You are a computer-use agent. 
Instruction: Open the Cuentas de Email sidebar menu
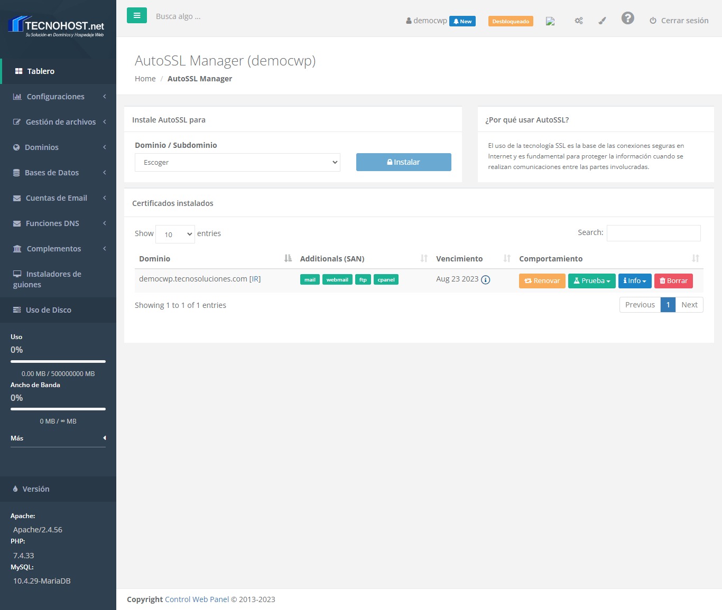coord(58,198)
